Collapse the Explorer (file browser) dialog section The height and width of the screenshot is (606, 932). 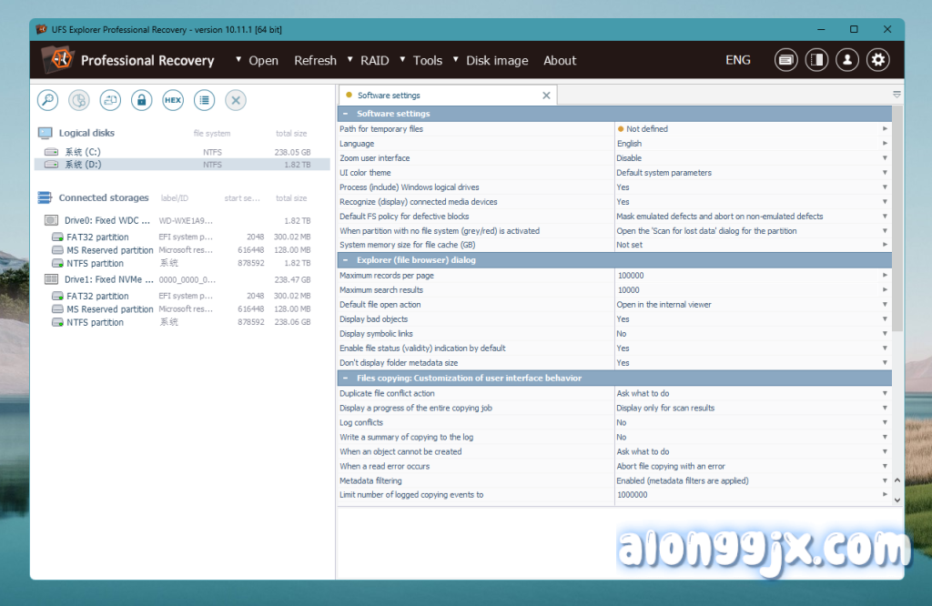click(345, 260)
